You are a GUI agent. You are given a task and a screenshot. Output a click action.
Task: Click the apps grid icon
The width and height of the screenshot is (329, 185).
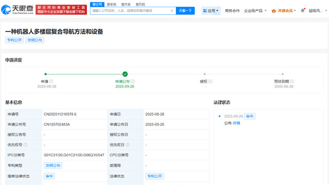205,11
